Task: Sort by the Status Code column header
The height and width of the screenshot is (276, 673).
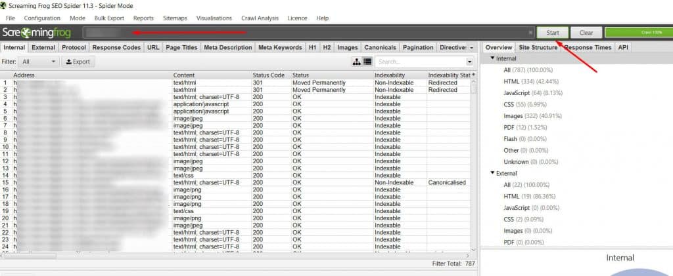Action: click(271, 75)
